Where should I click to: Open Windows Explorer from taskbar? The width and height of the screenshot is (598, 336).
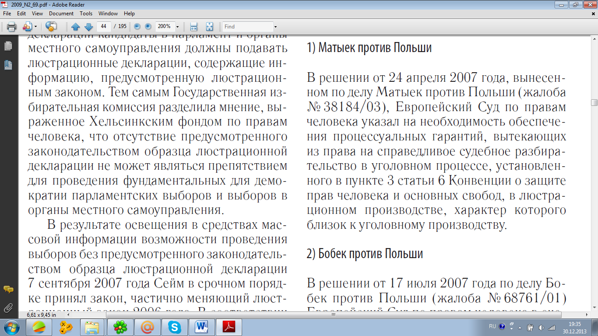(92, 327)
